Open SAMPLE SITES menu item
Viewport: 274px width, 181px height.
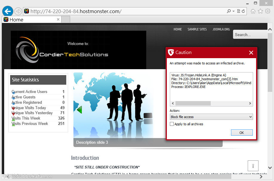(197, 29)
